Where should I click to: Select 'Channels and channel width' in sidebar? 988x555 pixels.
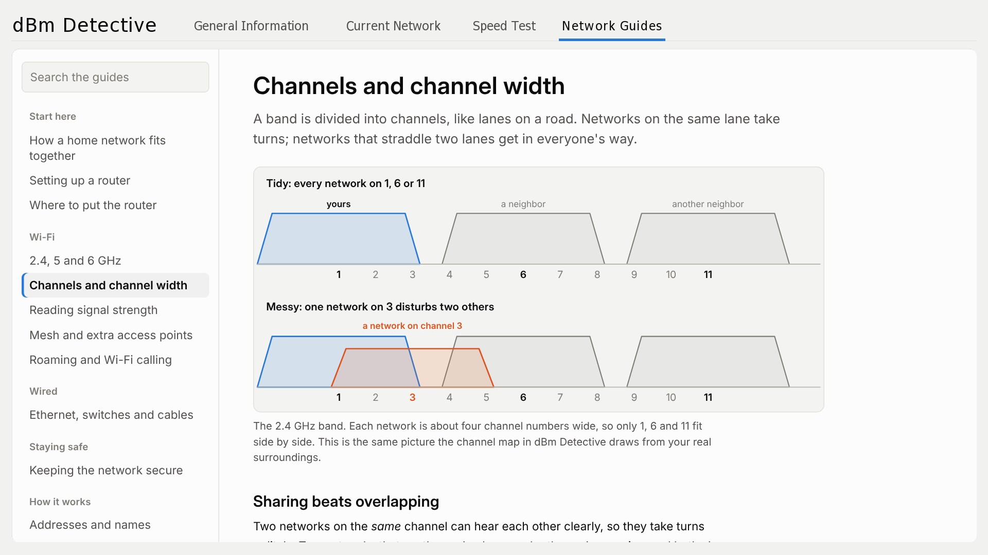115,285
